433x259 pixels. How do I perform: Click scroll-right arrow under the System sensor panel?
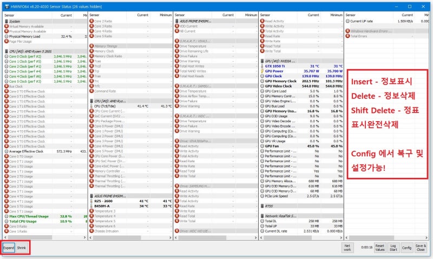pyautogui.click(x=85, y=237)
